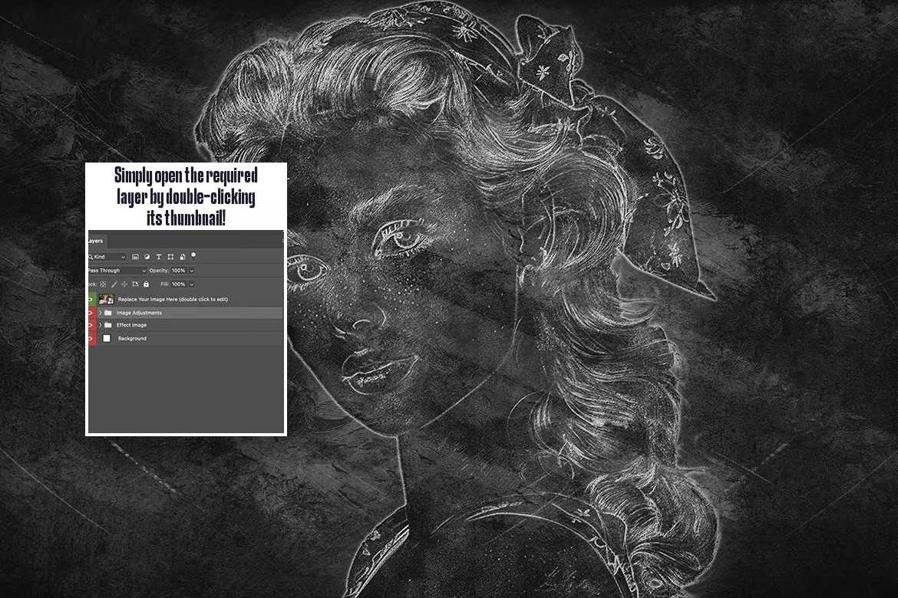Enable lock transparent pixels
The width and height of the screenshot is (898, 598).
(102, 284)
